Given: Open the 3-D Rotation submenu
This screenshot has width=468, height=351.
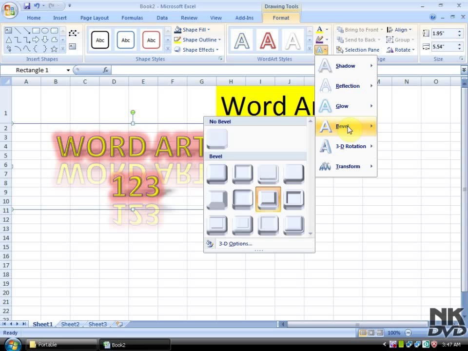Looking at the screenshot, I should 346,146.
